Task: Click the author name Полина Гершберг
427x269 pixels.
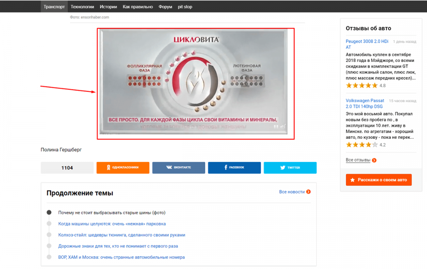Action: [x=61, y=150]
